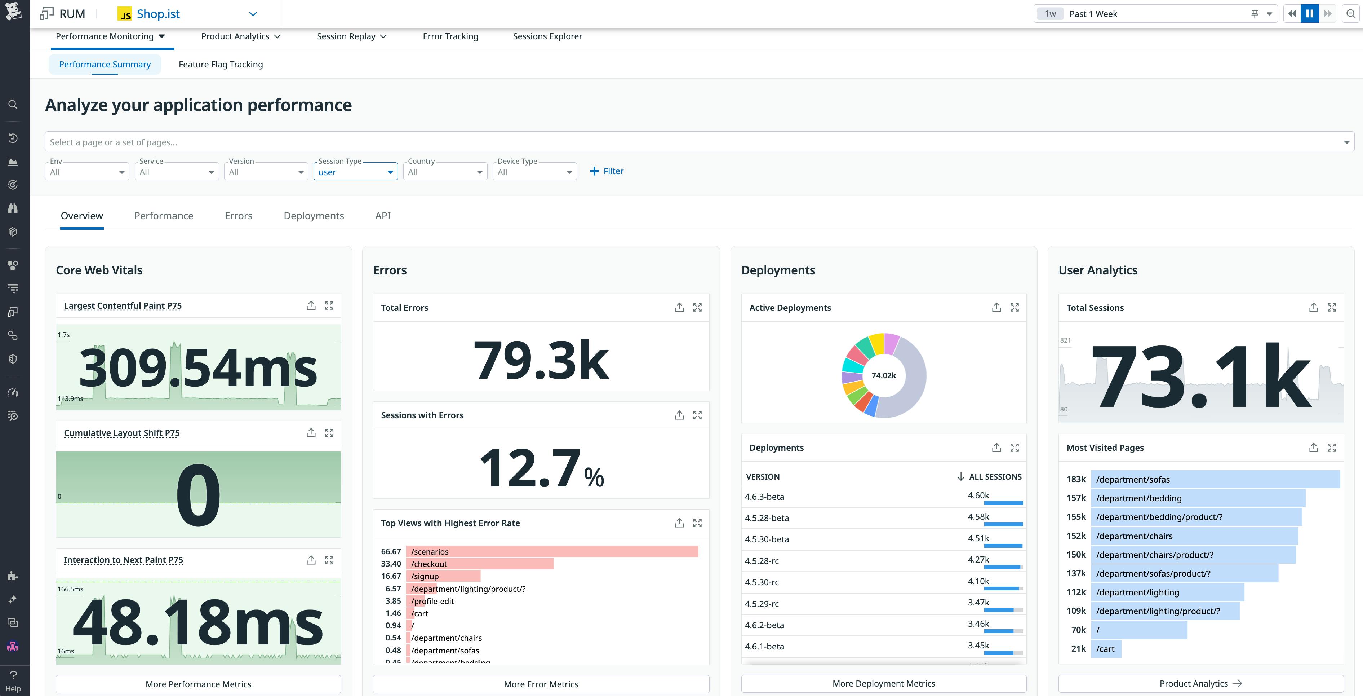Open the Feature Flag Tracking tab
This screenshot has width=1363, height=696.
pos(221,65)
